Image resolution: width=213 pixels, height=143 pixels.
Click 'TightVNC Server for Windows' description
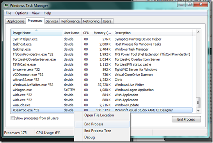coord(136,70)
